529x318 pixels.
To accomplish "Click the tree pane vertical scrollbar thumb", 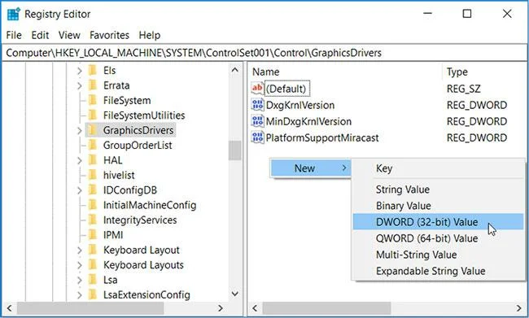I will (x=235, y=150).
